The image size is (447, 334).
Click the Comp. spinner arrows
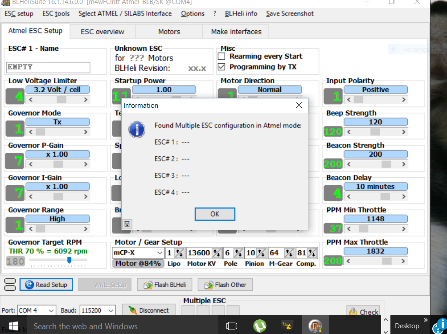(312, 253)
